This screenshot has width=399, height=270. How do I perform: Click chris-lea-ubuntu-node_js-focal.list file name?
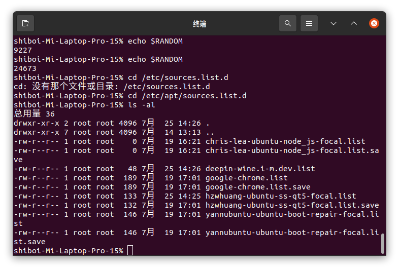(x=285, y=141)
